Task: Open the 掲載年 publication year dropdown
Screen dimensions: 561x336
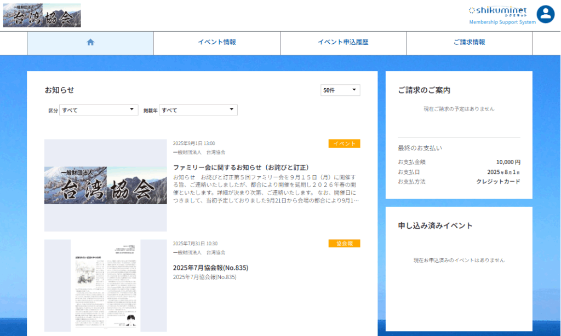Action: click(198, 109)
